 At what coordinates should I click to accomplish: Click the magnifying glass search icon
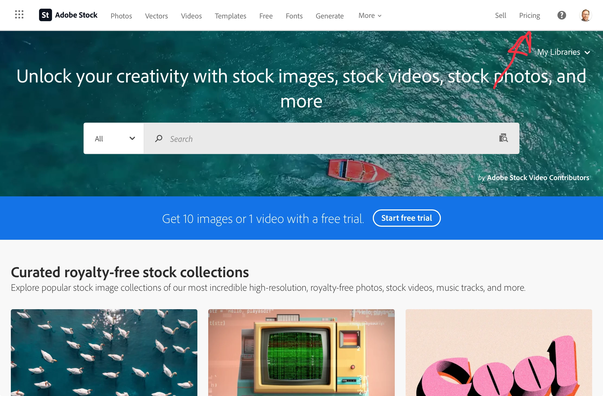click(x=159, y=139)
